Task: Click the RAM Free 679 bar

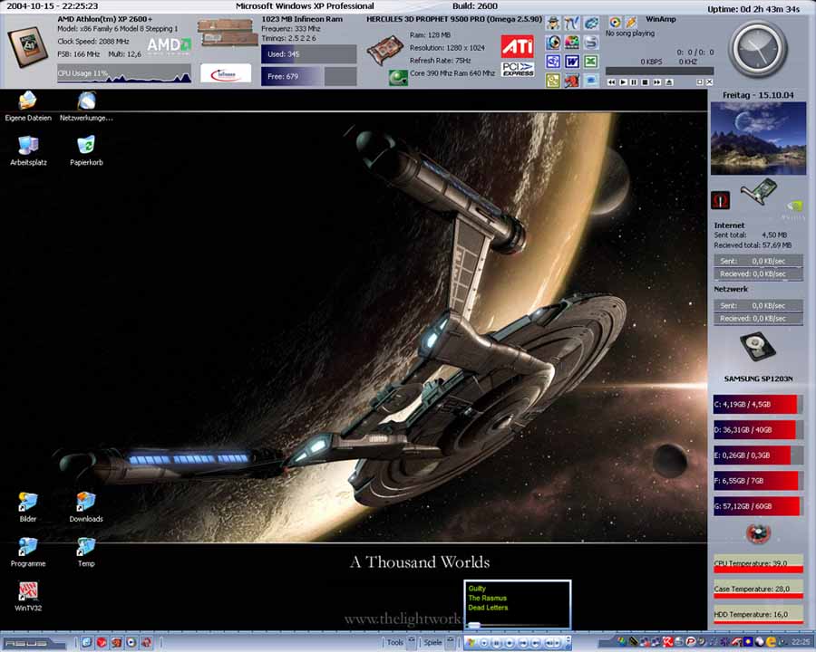Action: [x=308, y=76]
